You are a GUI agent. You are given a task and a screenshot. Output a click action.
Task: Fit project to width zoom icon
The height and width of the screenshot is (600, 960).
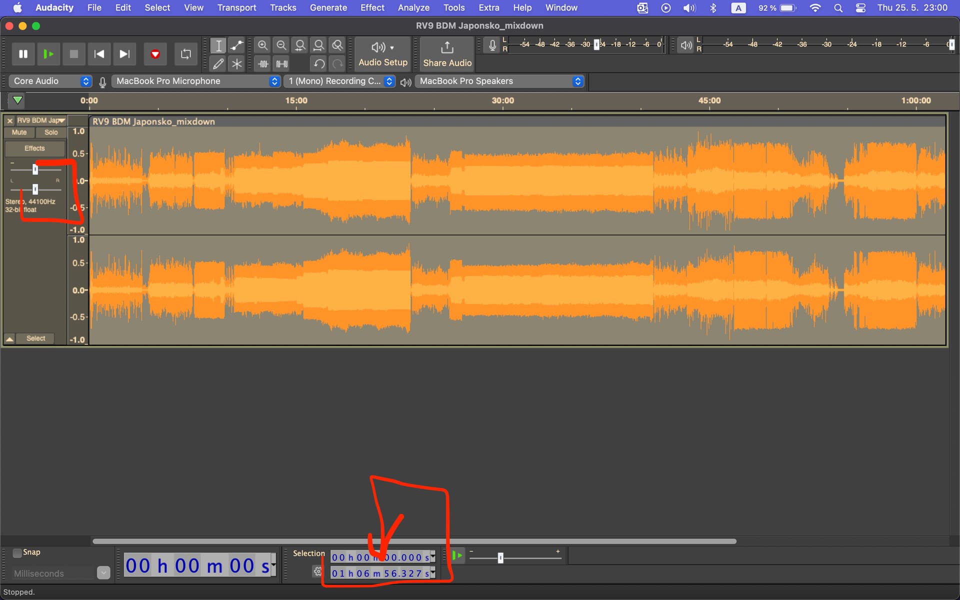pyautogui.click(x=318, y=46)
